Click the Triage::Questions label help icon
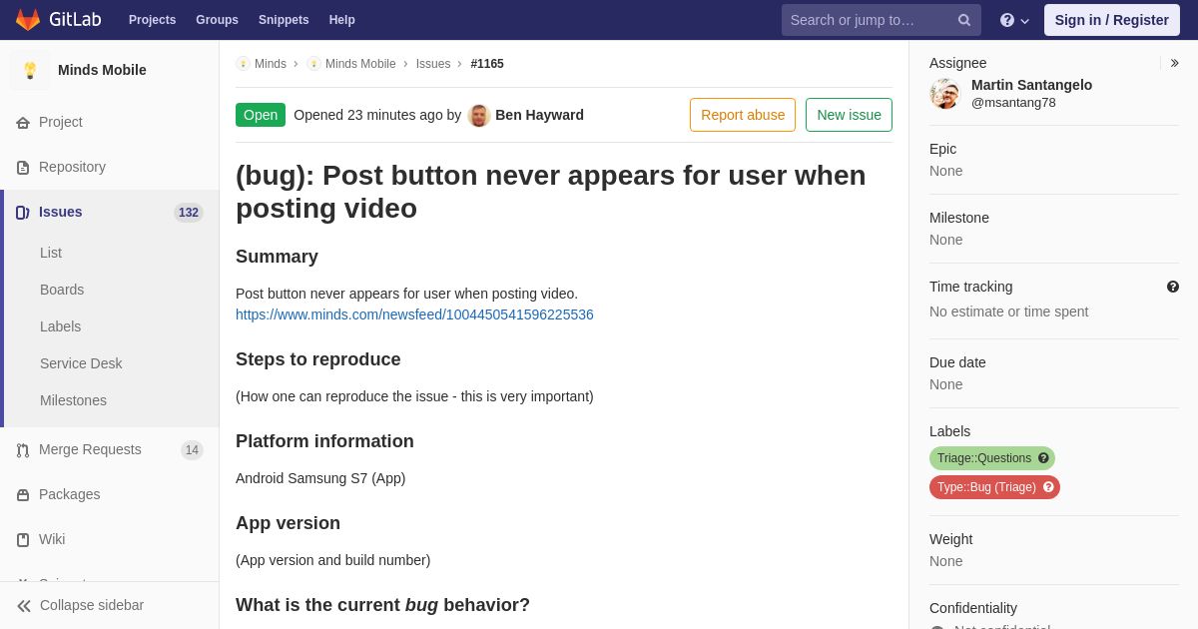The height and width of the screenshot is (629, 1198). pos(1043,458)
